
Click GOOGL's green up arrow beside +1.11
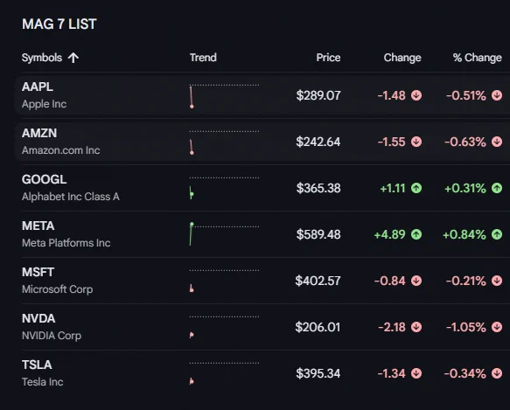pyautogui.click(x=416, y=188)
